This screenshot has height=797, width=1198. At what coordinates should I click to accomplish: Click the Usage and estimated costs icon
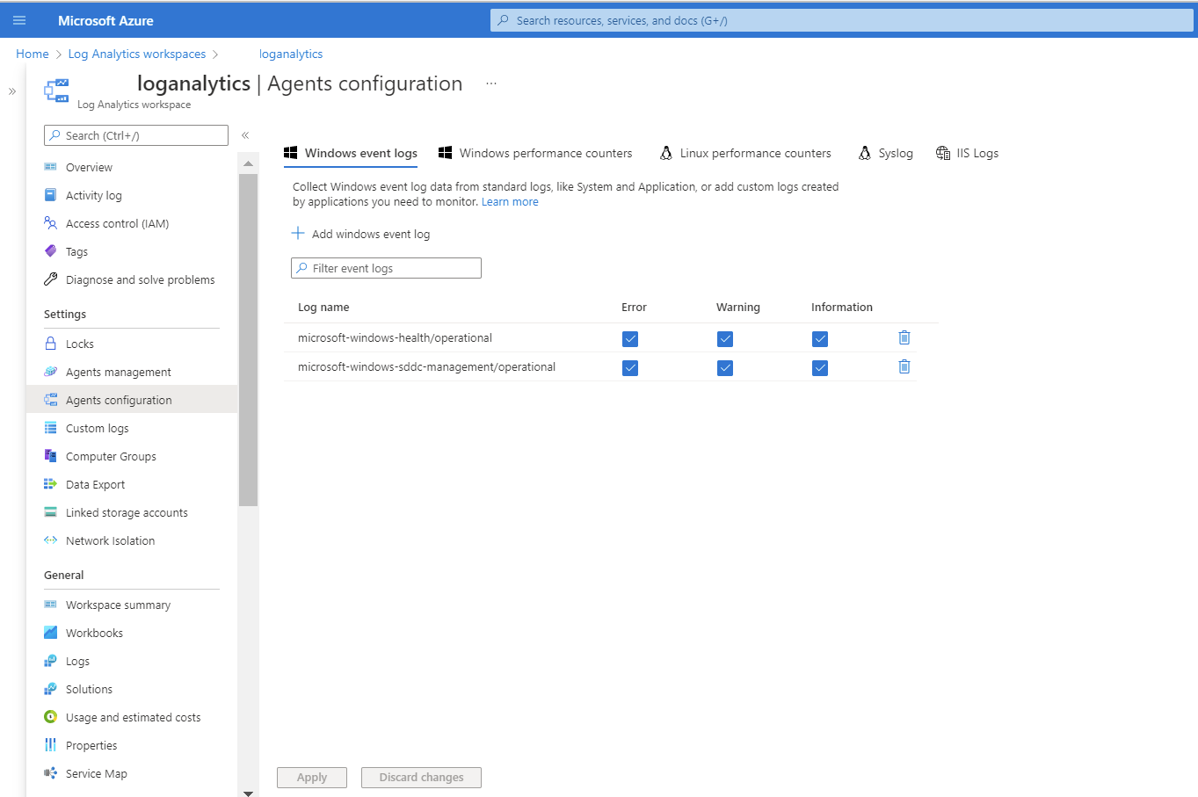[x=51, y=717]
